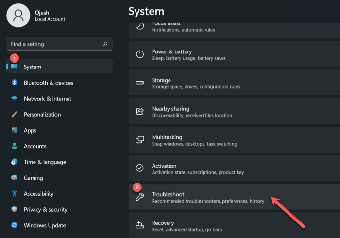Click the Time & language globe icon

pyautogui.click(x=14, y=162)
